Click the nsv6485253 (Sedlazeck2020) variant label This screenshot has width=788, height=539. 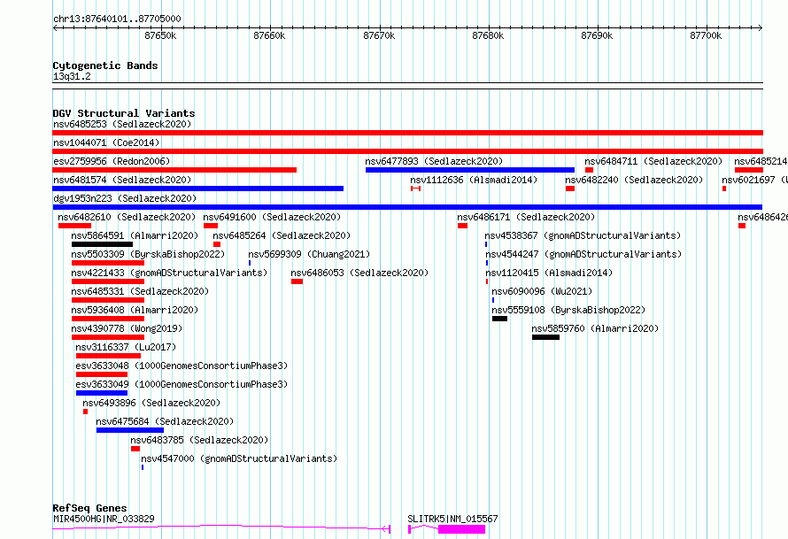tap(122, 124)
